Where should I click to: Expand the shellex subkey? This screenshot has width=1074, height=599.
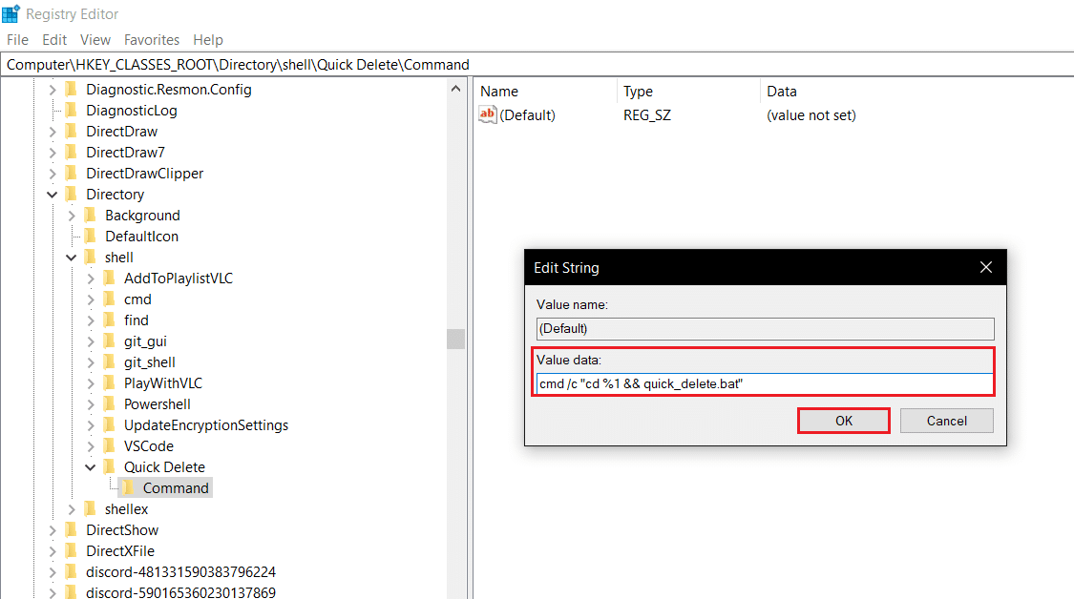point(72,509)
